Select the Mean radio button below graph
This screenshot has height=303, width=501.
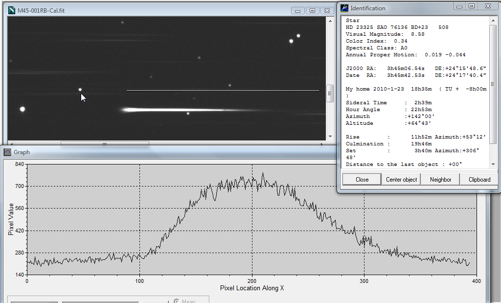coord(176,301)
